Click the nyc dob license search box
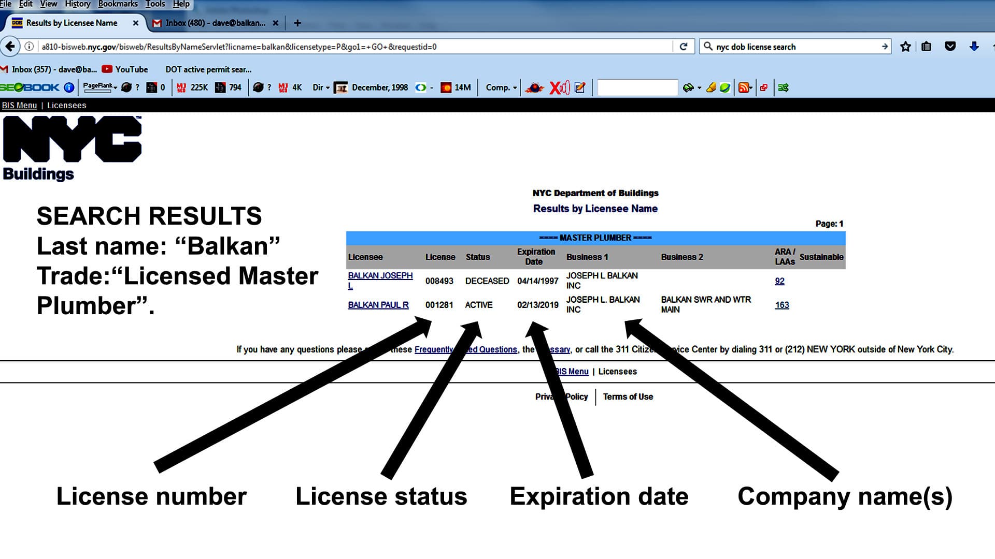 tap(795, 47)
